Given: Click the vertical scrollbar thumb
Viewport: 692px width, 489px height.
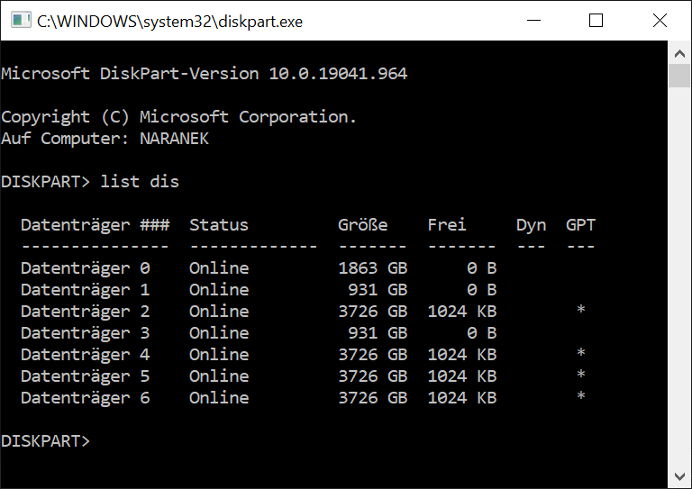Looking at the screenshot, I should pyautogui.click(x=679, y=76).
